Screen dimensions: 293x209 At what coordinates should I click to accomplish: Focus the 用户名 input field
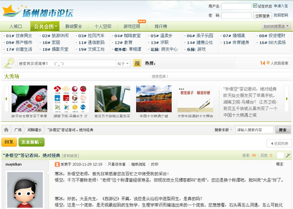236,6
